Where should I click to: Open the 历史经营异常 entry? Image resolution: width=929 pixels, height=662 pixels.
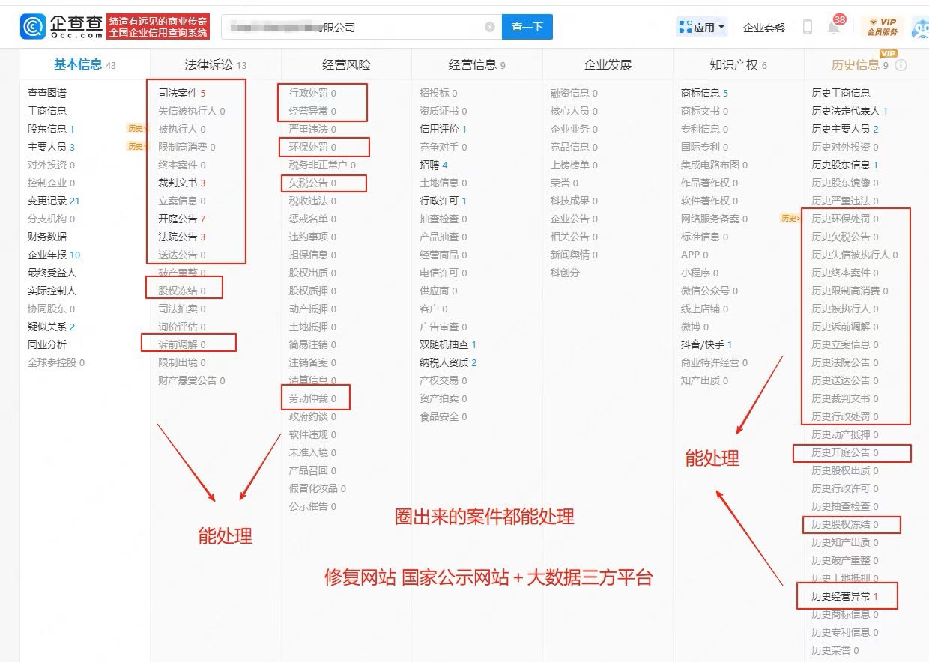841,596
